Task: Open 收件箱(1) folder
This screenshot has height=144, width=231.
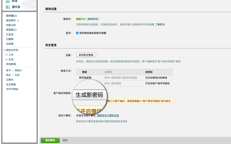Action: click(x=11, y=16)
